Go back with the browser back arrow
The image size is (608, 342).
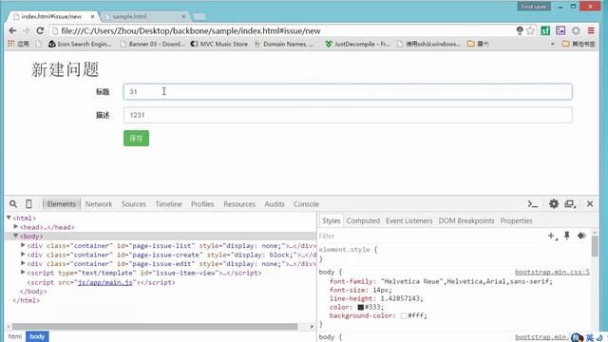(12, 30)
